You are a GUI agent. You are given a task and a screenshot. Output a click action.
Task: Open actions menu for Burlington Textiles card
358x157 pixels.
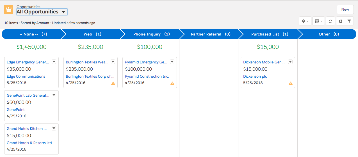pos(113,62)
